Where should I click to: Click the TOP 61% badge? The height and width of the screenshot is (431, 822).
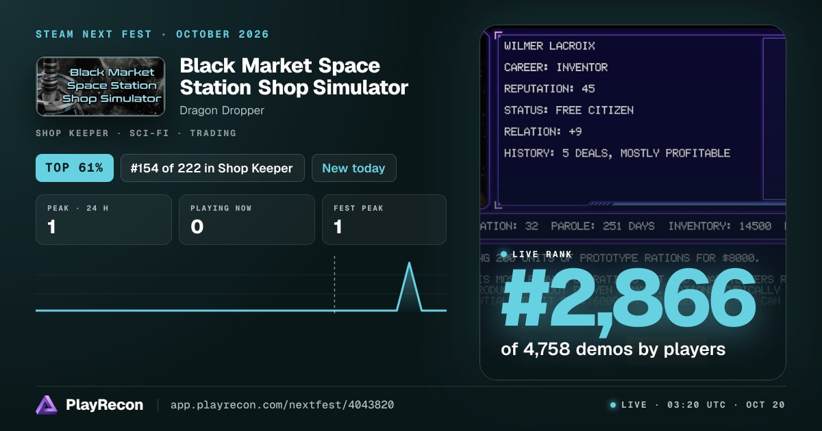pos(75,168)
